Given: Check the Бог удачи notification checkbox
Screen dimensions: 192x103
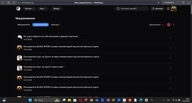Looking at the screenshot, I should click(170, 38).
